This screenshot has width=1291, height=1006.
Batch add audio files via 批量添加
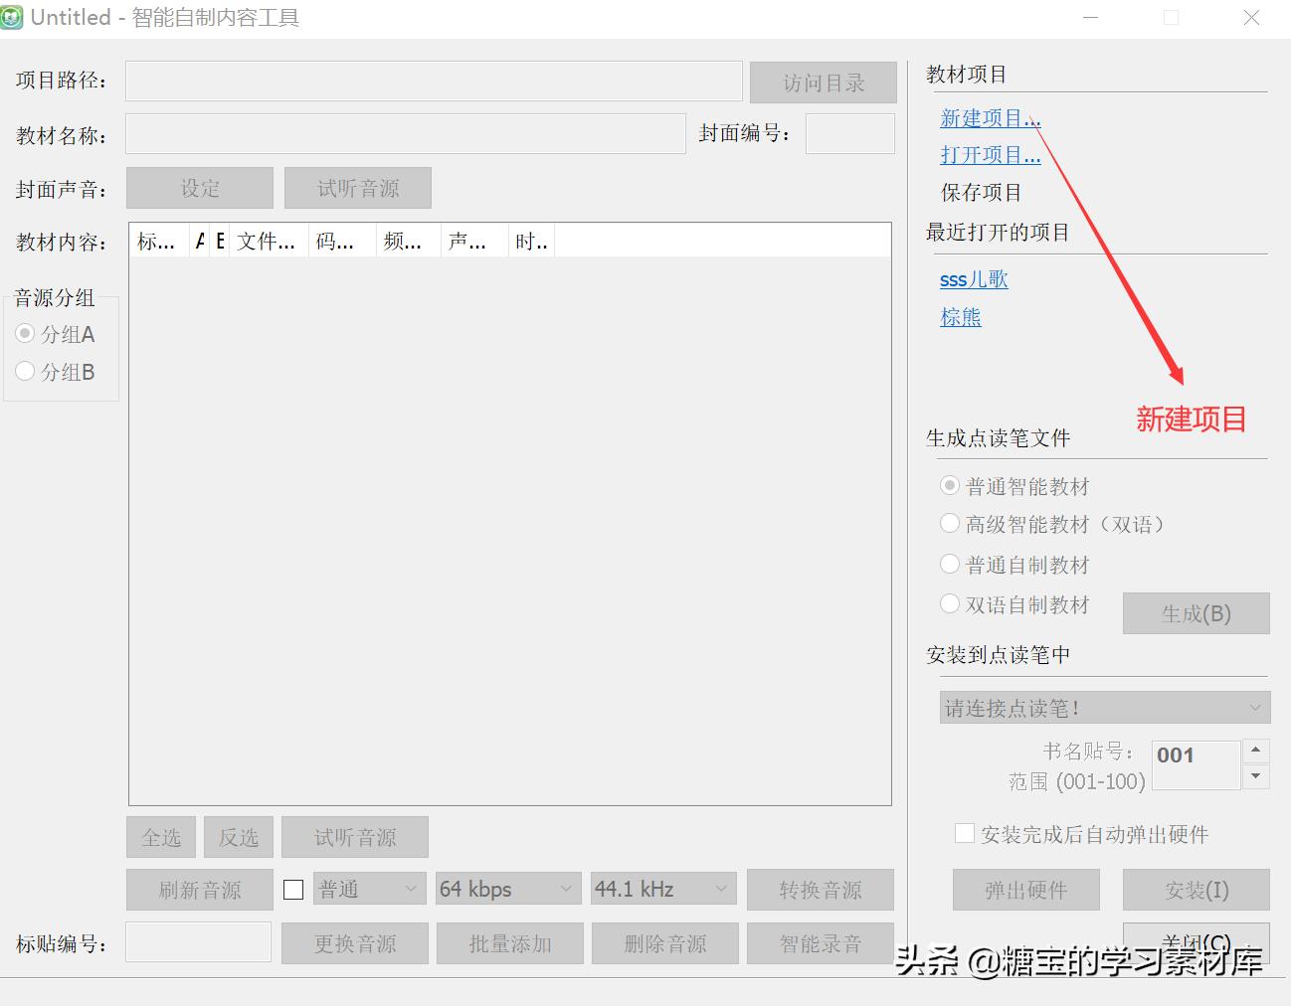pyautogui.click(x=509, y=942)
